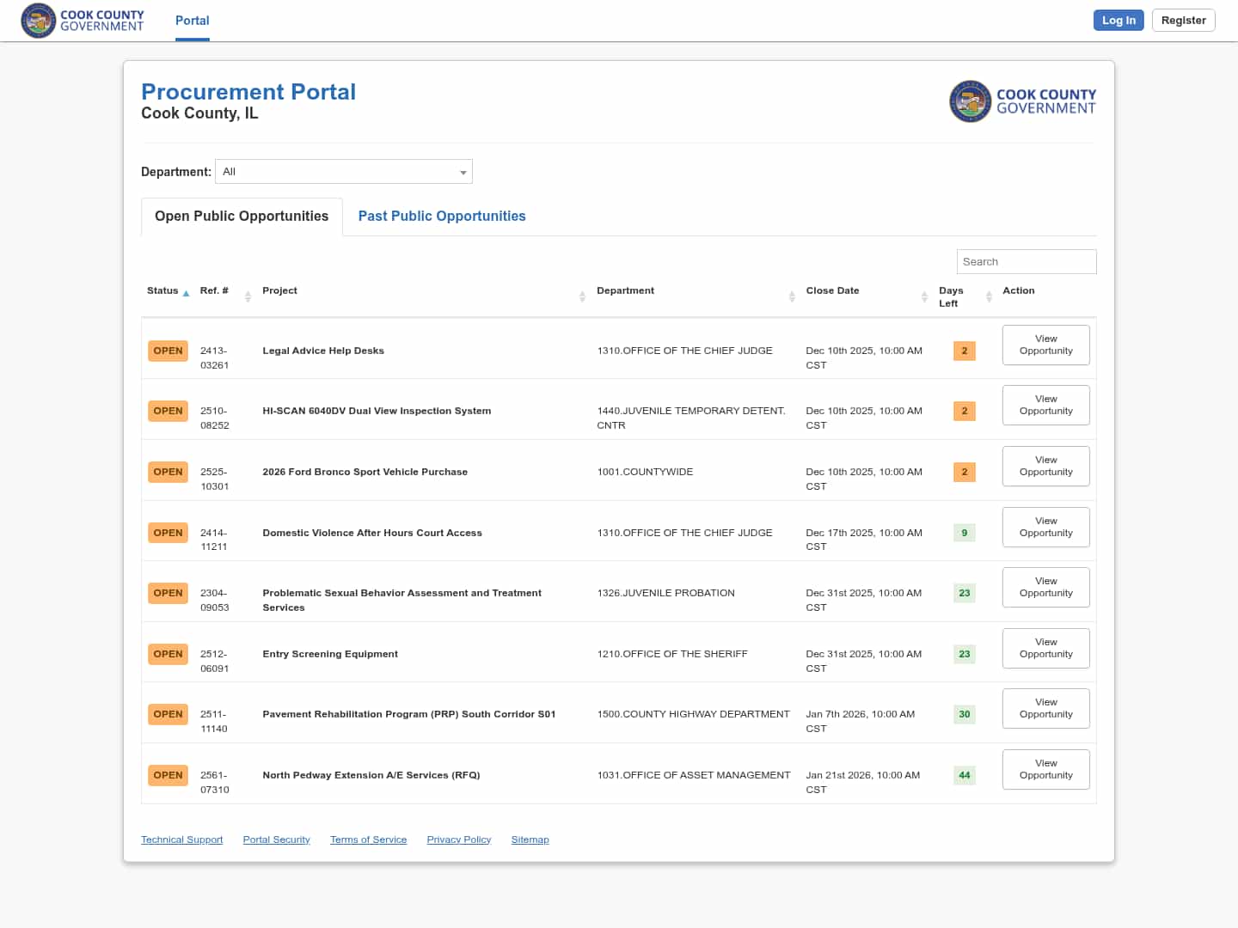Screen dimensions: 1238x928
Task: Click the Register button
Action: [x=1183, y=21]
